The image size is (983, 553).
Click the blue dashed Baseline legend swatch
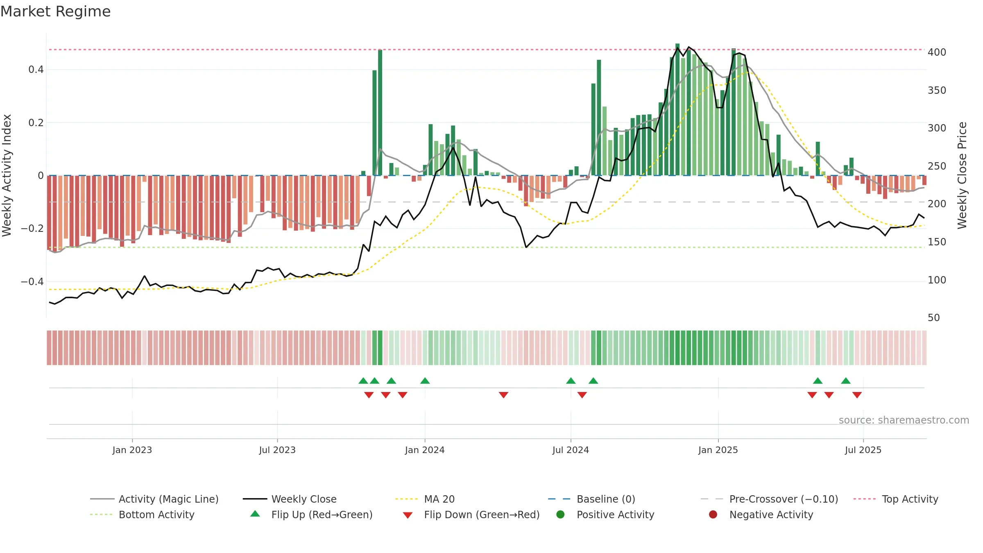coord(559,499)
